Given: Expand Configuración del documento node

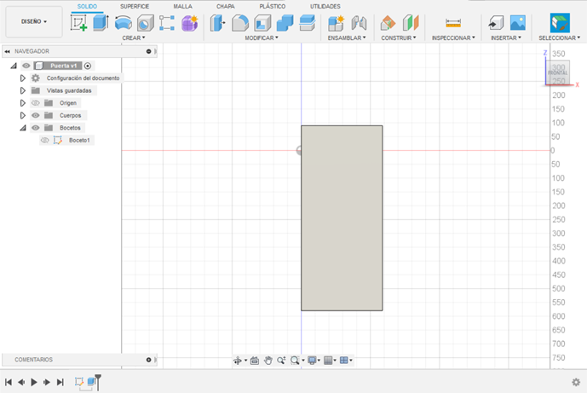Looking at the screenshot, I should [23, 78].
